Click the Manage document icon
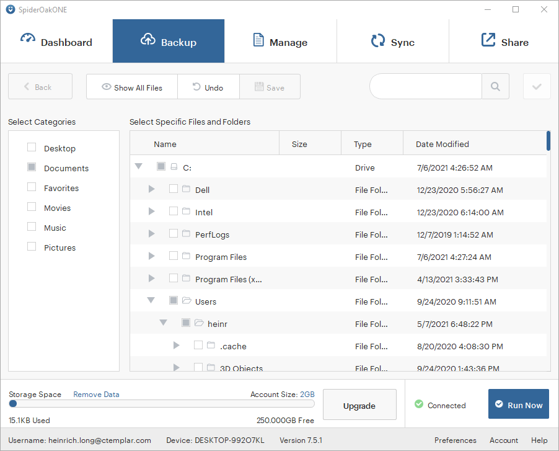The height and width of the screenshot is (451, 559). [x=258, y=40]
